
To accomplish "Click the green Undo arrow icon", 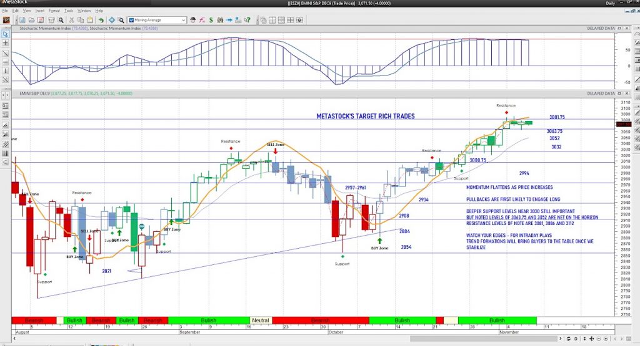I will (x=101, y=20).
